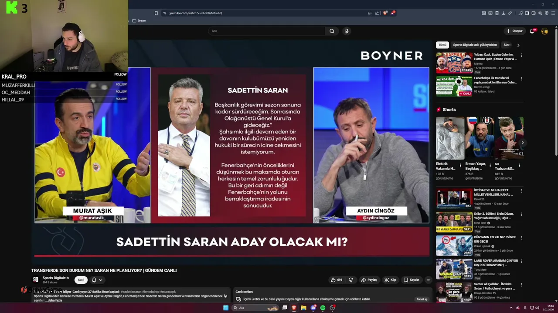Select the Tümü filter chip
This screenshot has width=558, height=313.
[442, 45]
